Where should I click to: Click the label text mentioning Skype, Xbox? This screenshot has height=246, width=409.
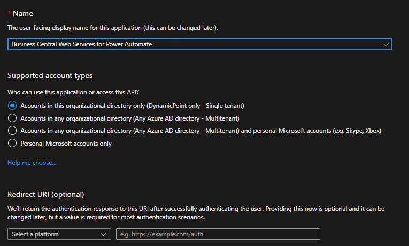coord(201,131)
